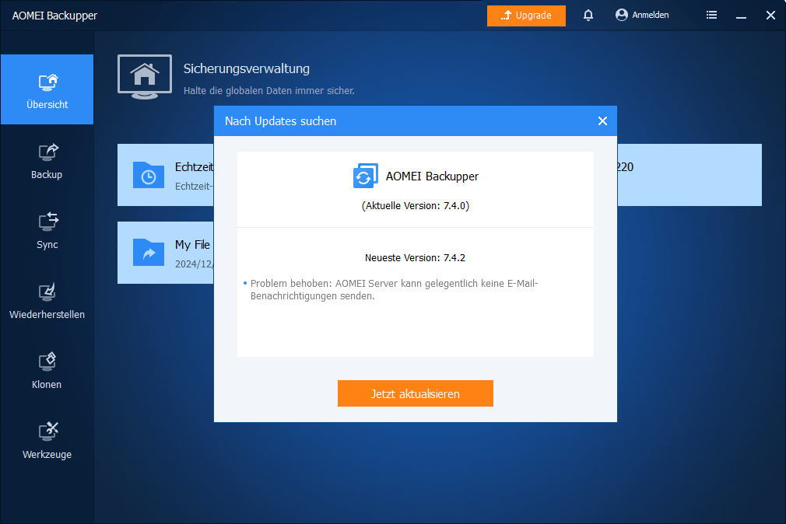
Task: Click Jetzt aktualisieren to update now
Action: [x=415, y=393]
